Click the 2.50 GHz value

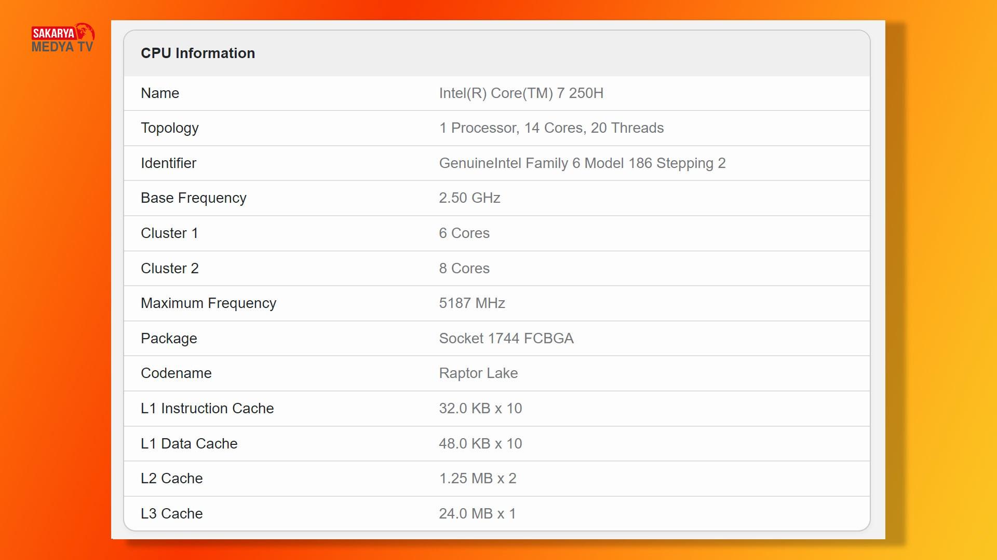[x=469, y=198]
